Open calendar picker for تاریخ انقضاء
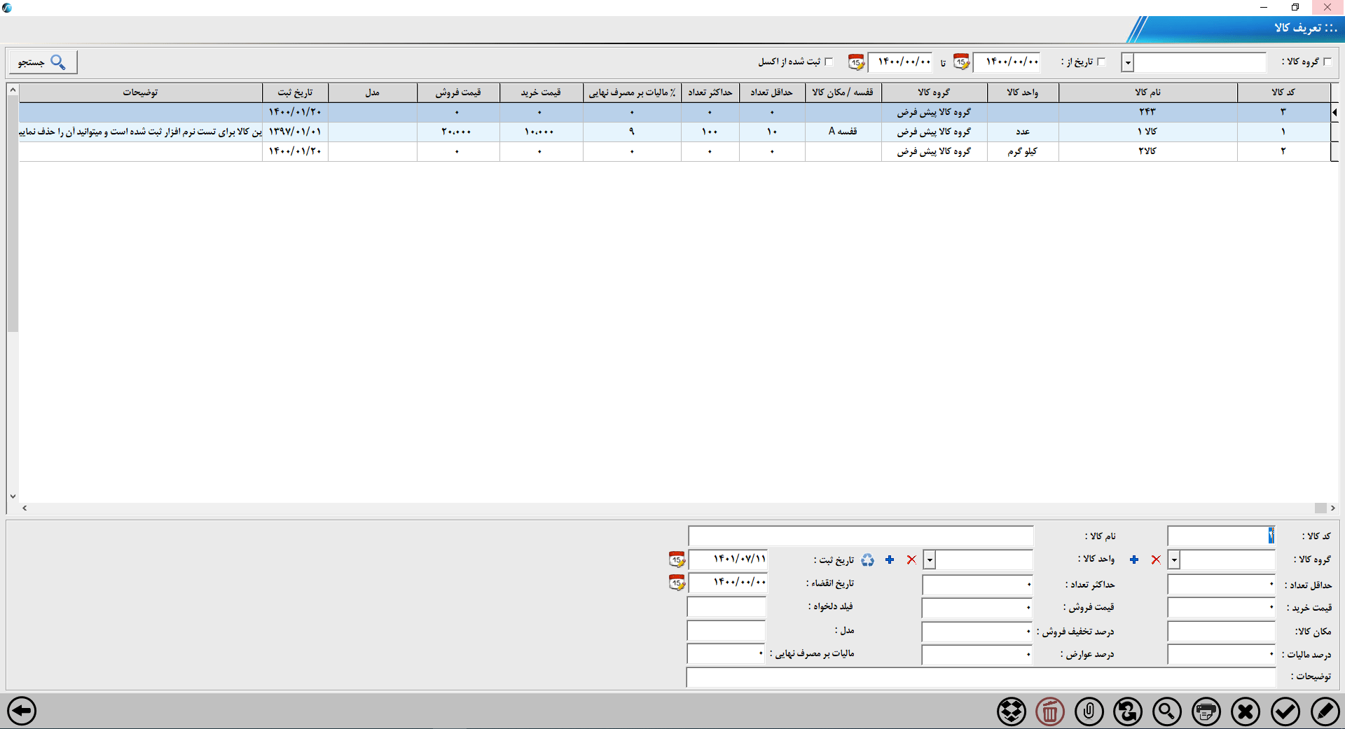Viewport: 1345px width, 729px height. (x=677, y=583)
